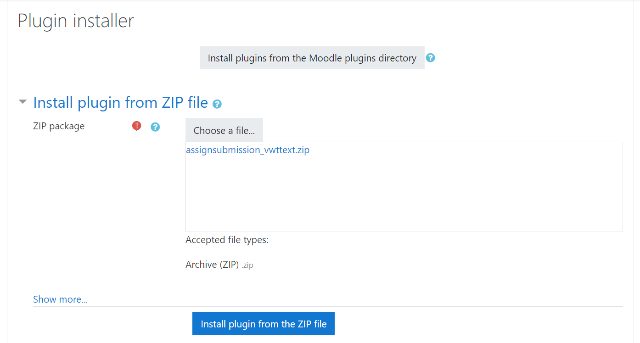Open the ZIP package field's tooltip icon

point(156,127)
